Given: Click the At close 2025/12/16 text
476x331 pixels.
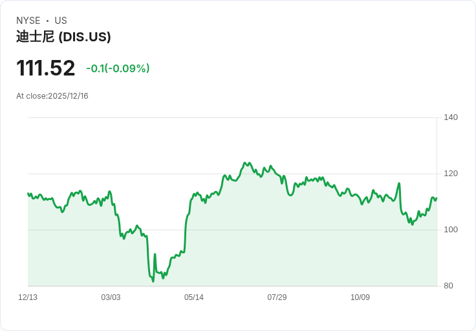Looking at the screenshot, I should [x=52, y=96].
